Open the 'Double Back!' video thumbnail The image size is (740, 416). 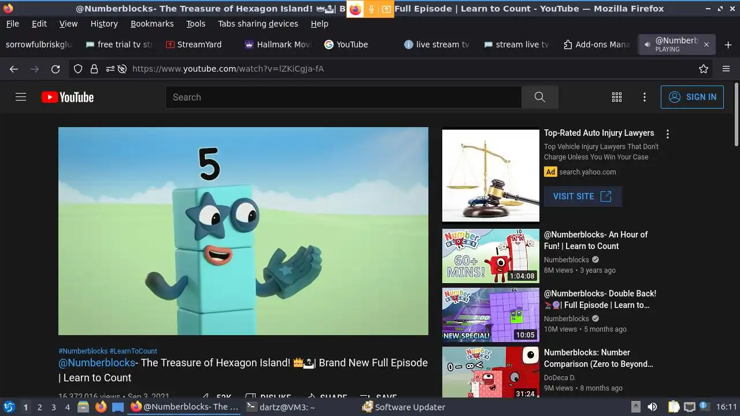[491, 315]
